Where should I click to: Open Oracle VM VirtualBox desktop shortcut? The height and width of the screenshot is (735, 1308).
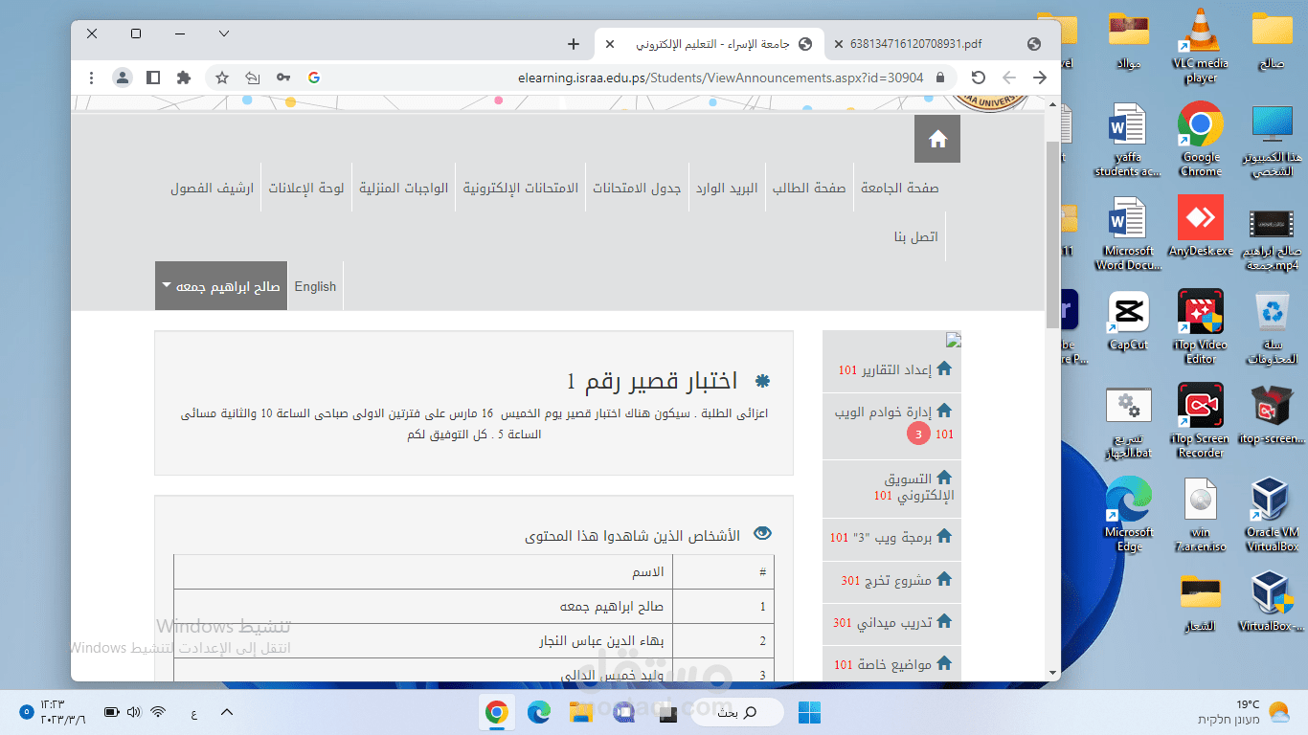(x=1272, y=515)
